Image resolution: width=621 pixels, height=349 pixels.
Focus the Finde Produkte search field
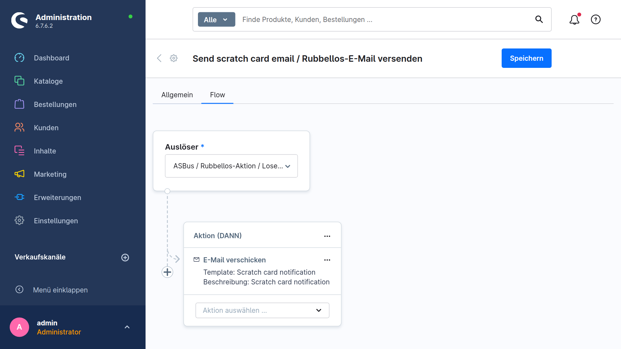(385, 19)
